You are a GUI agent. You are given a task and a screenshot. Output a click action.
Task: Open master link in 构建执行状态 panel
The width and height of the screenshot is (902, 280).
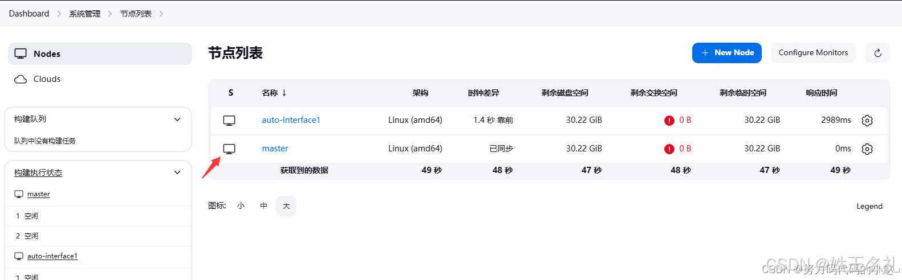click(x=38, y=194)
